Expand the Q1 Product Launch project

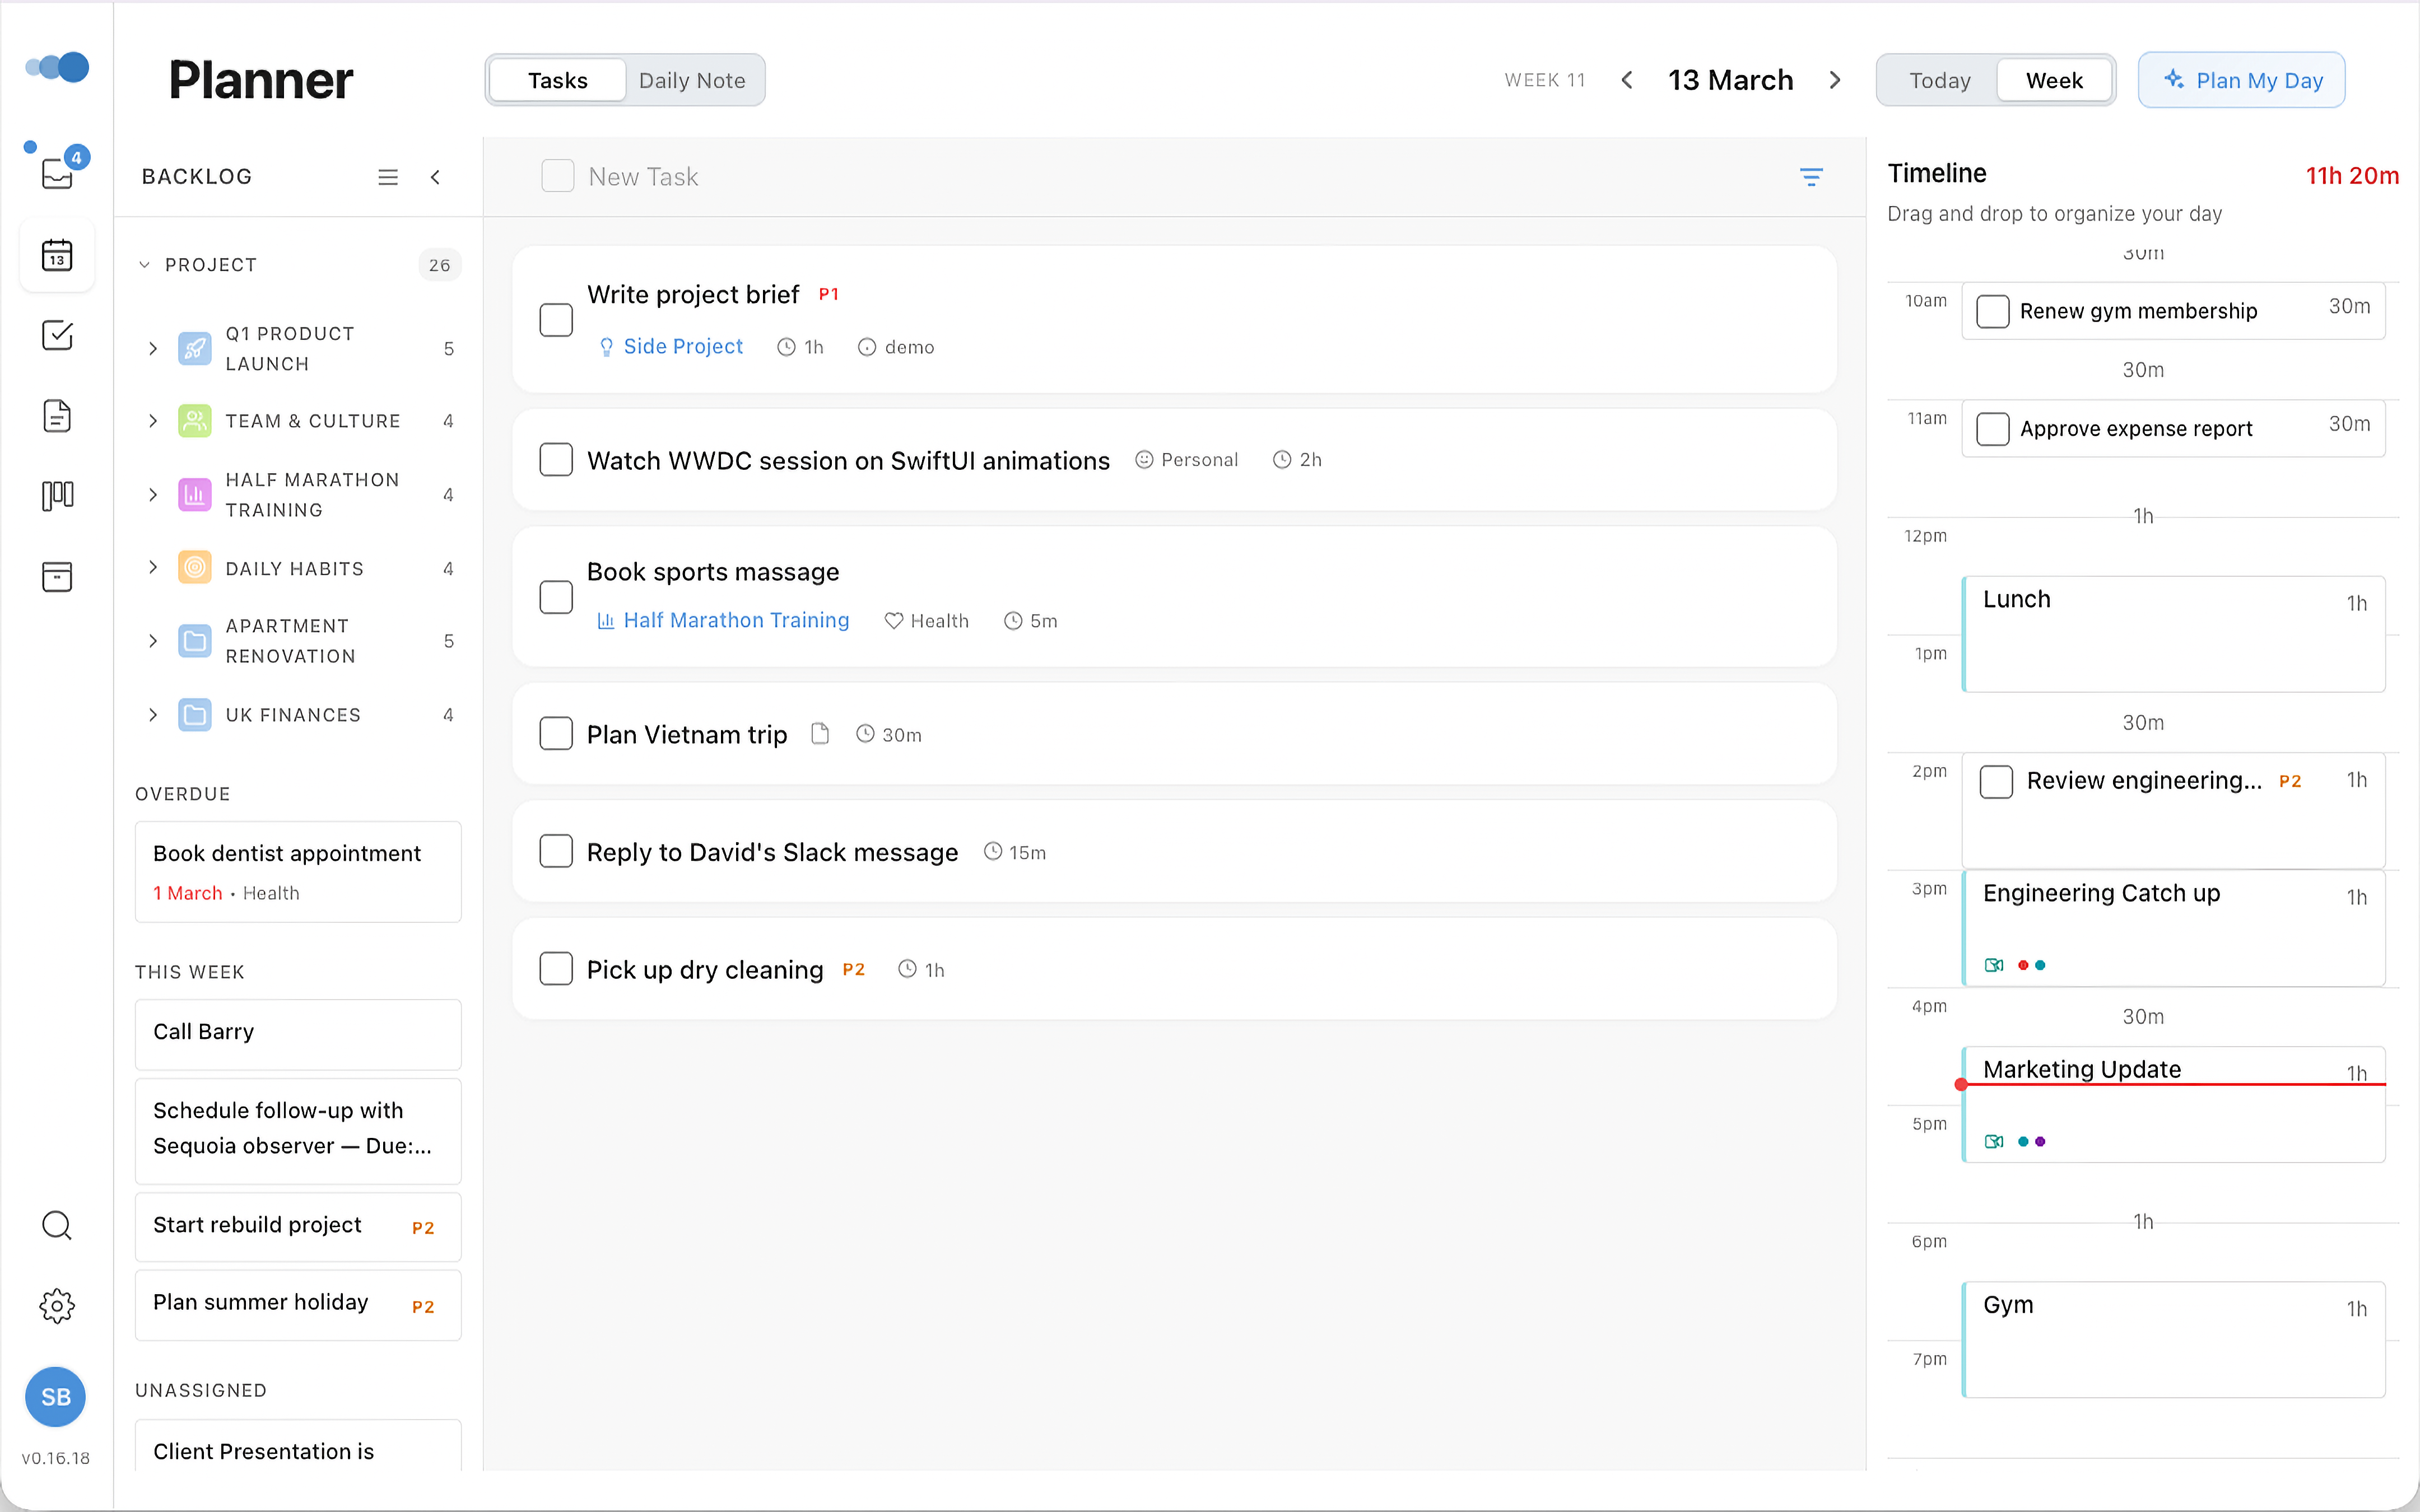153,348
